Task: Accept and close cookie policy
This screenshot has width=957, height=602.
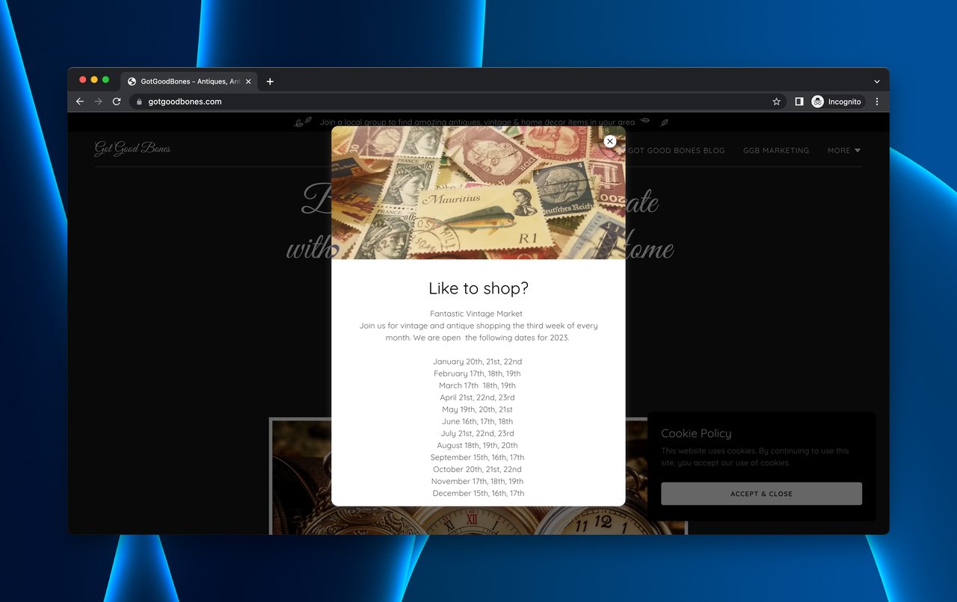Action: tap(761, 494)
